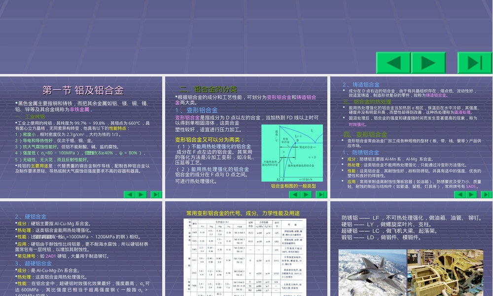Click next arrow on 铸造铝合金 slide
The height and width of the screenshot is (296, 493).
click(471, 194)
